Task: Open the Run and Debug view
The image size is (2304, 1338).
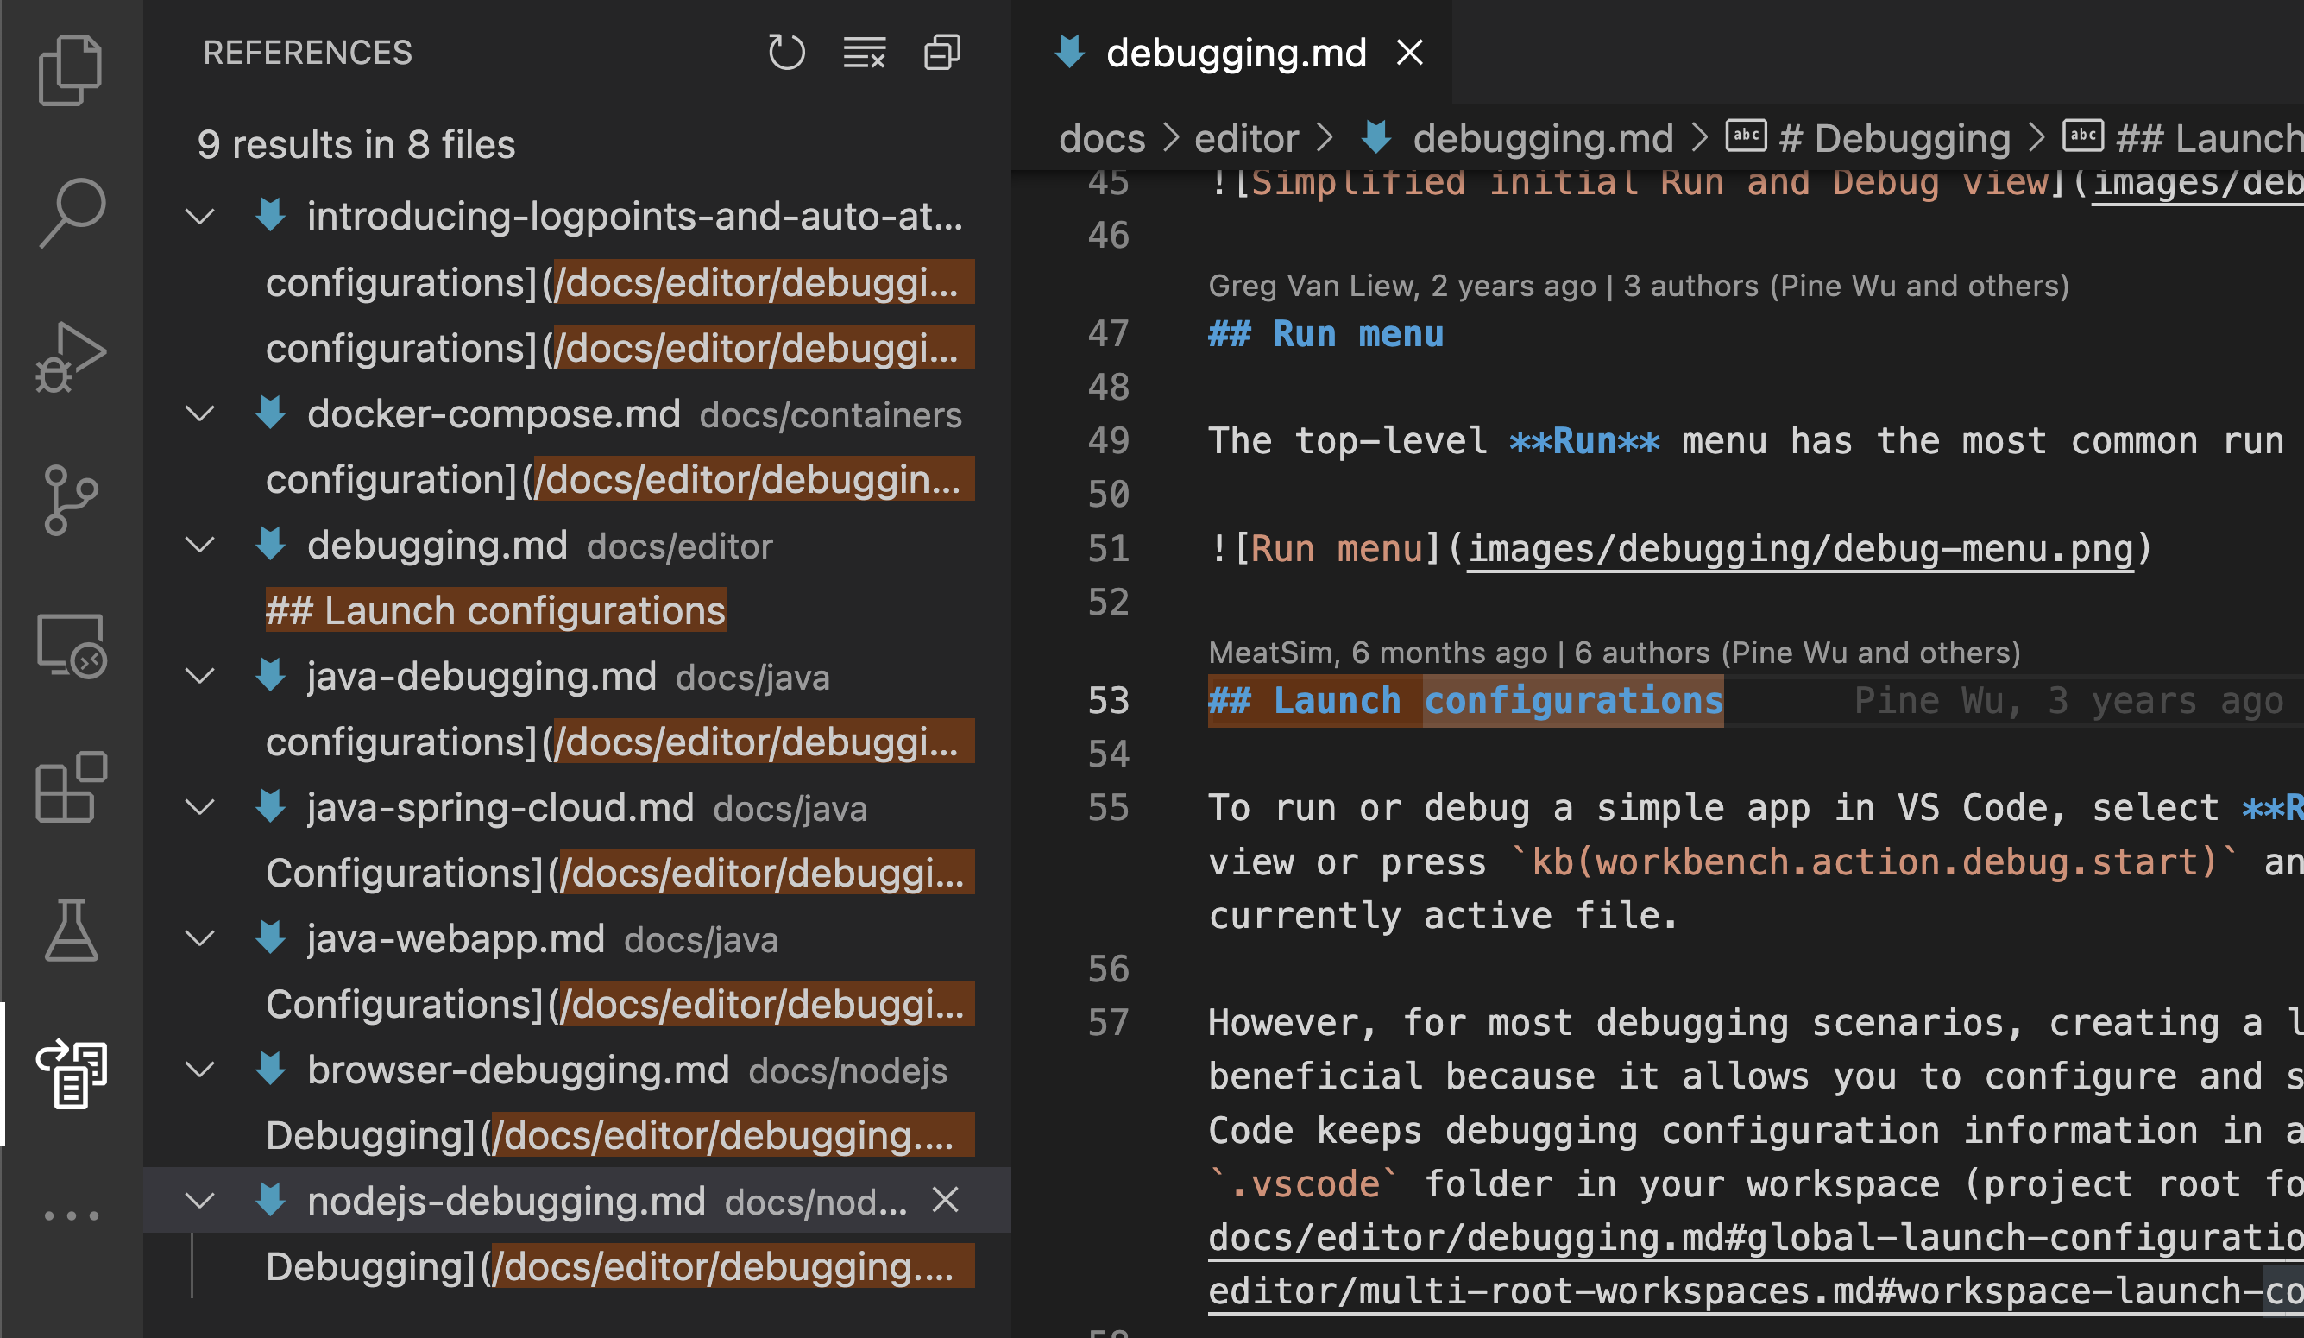Action: tap(72, 357)
